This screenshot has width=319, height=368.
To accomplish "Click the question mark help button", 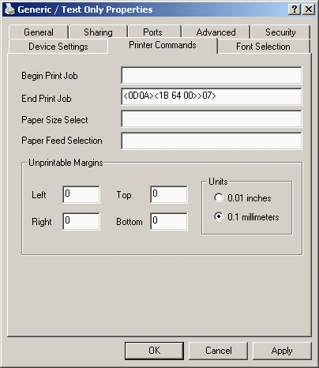I will [x=295, y=9].
